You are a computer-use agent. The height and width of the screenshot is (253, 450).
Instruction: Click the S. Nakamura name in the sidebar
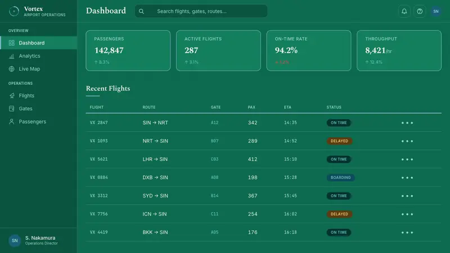[x=40, y=238]
